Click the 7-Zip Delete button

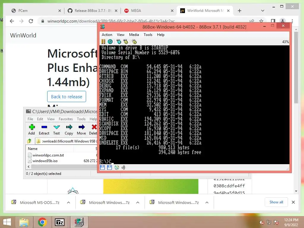coord(93,129)
